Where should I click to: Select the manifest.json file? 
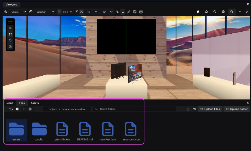pos(108,131)
